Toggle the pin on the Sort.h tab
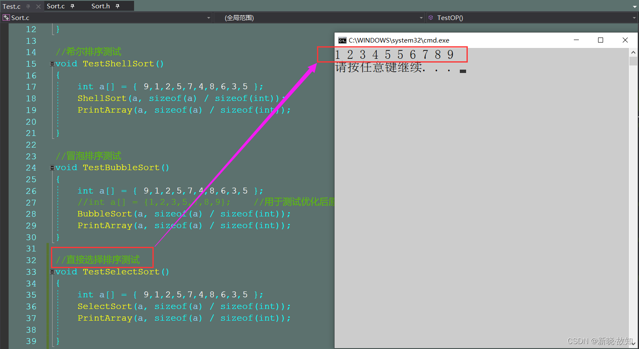The width and height of the screenshot is (639, 349). [x=117, y=6]
